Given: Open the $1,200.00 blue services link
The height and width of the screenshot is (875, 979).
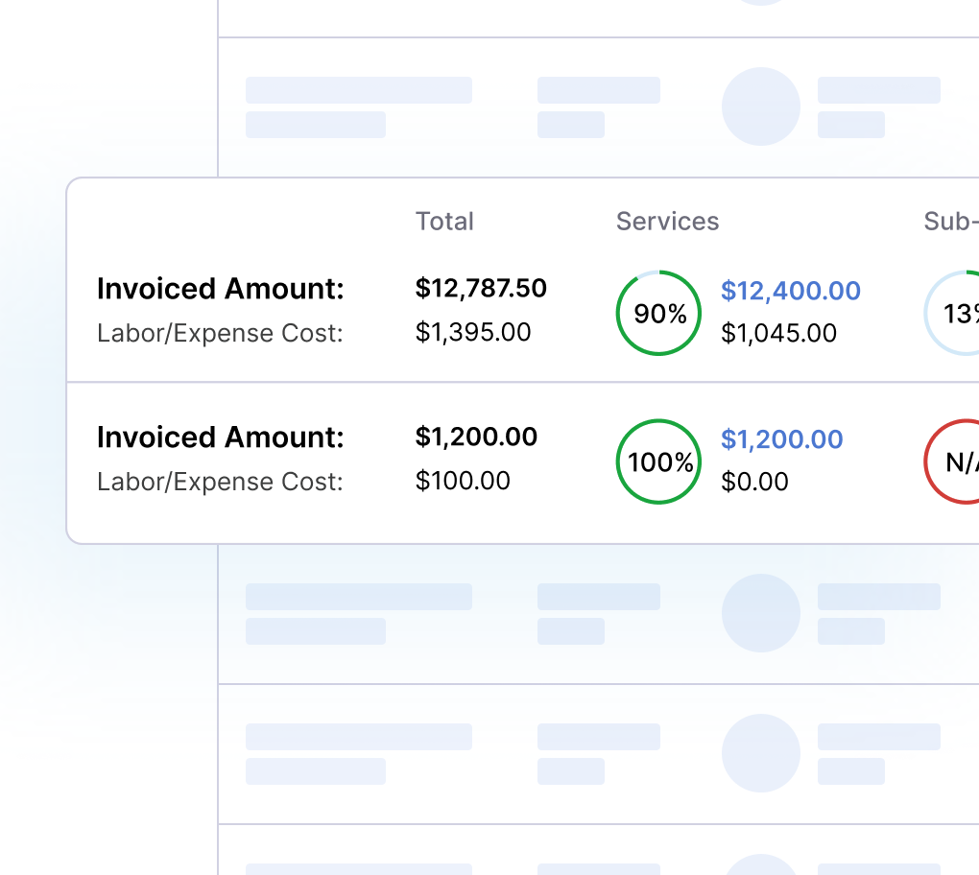Looking at the screenshot, I should (x=781, y=439).
